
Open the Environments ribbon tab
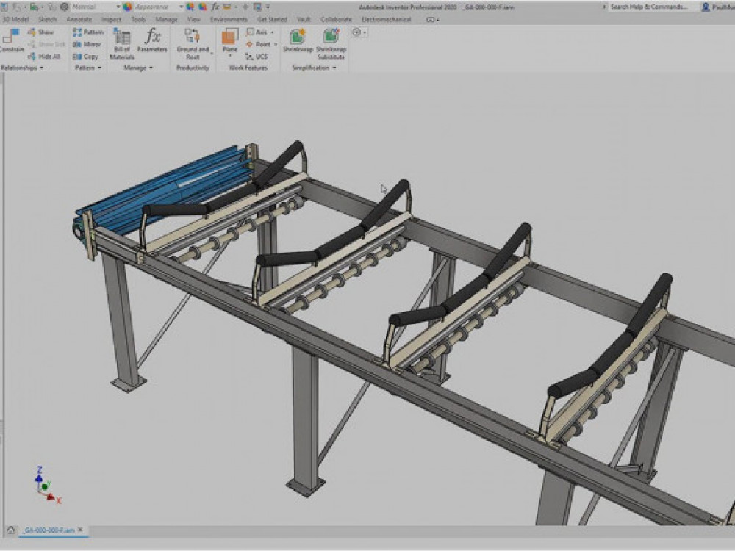click(x=229, y=20)
